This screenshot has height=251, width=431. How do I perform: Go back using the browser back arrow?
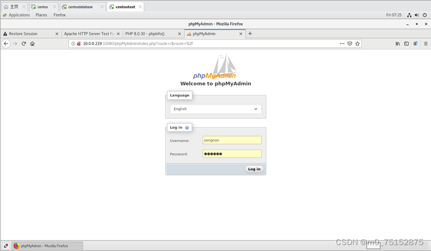tap(6, 44)
